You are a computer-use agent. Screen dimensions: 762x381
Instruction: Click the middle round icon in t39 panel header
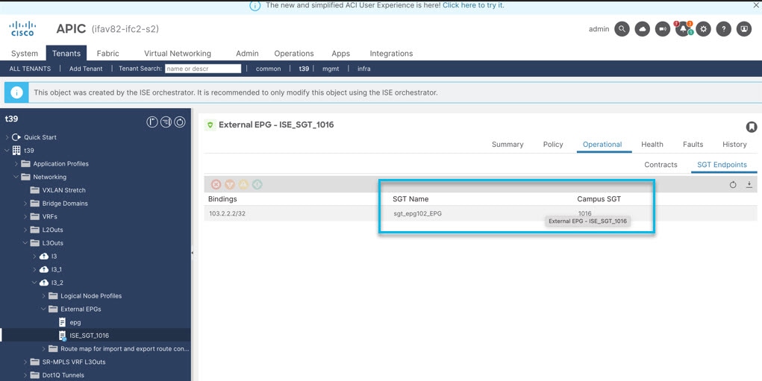(166, 122)
